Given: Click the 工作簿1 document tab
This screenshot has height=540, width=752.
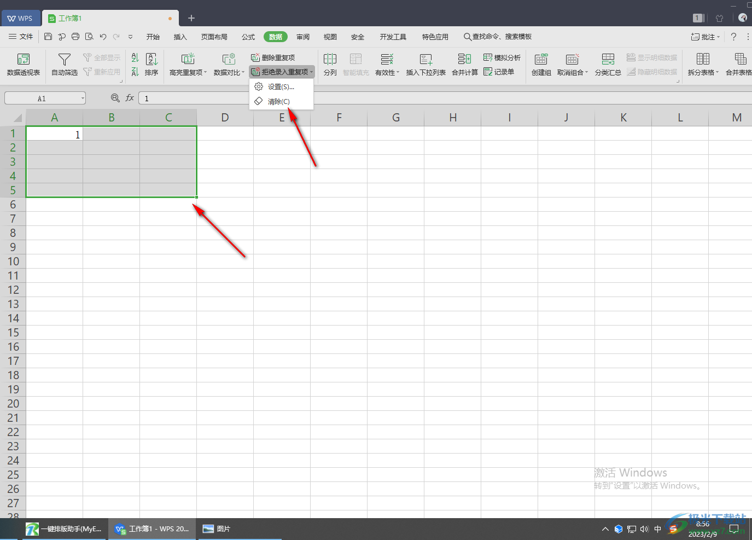Looking at the screenshot, I should [110, 18].
